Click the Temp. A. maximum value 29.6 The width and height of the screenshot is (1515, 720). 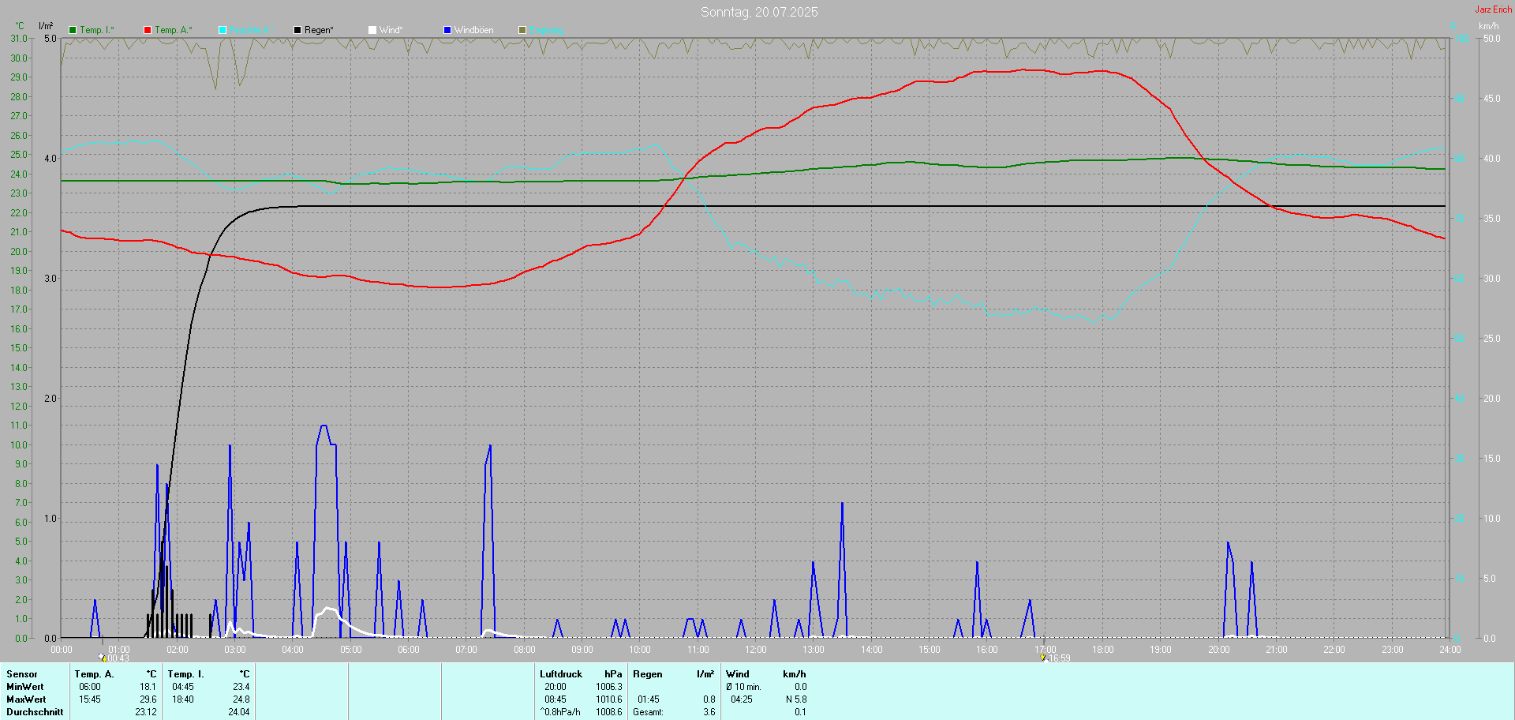(x=148, y=699)
